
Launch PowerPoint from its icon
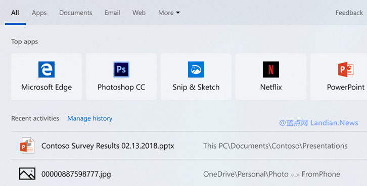pyautogui.click(x=346, y=69)
